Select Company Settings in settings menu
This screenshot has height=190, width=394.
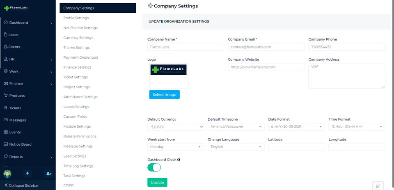(98, 8)
